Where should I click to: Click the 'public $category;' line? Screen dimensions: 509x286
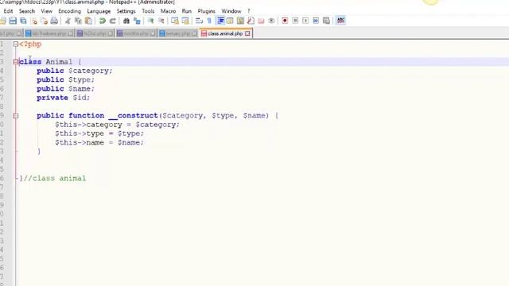(x=74, y=71)
